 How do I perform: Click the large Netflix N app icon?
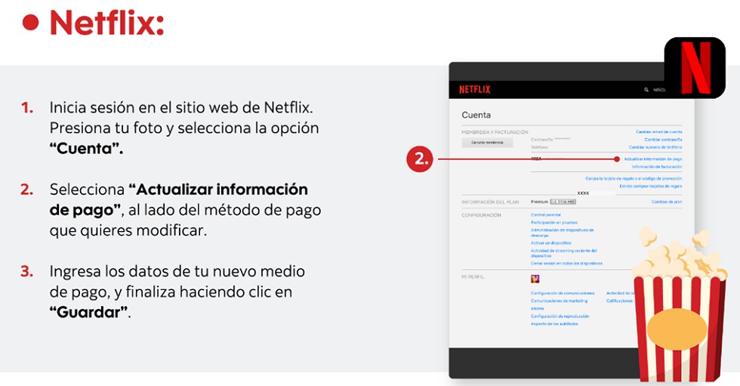coord(695,67)
